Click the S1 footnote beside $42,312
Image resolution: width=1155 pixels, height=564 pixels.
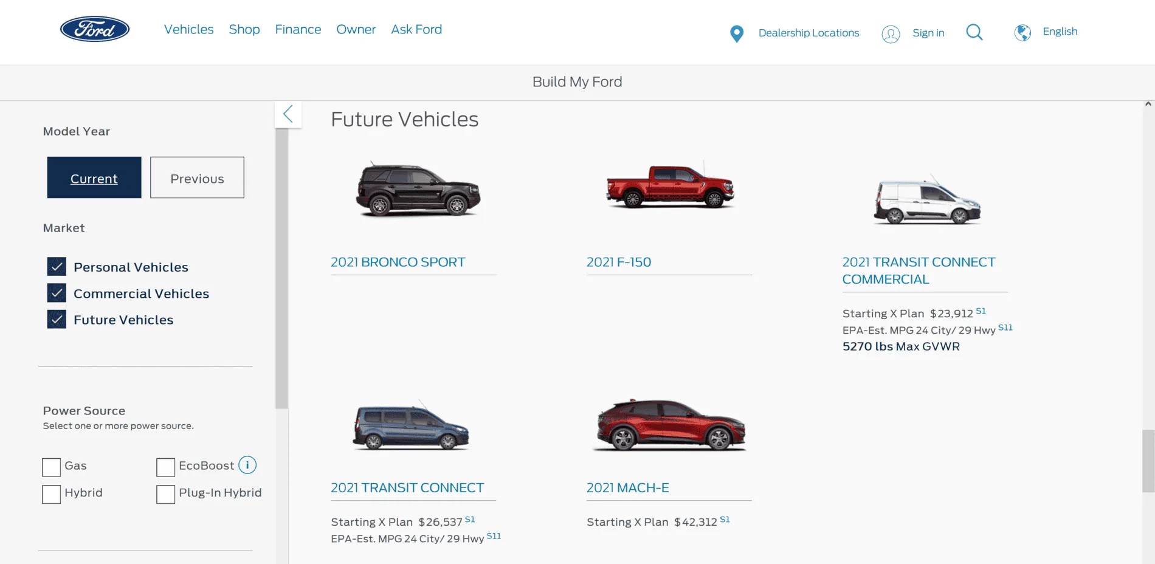pyautogui.click(x=725, y=520)
